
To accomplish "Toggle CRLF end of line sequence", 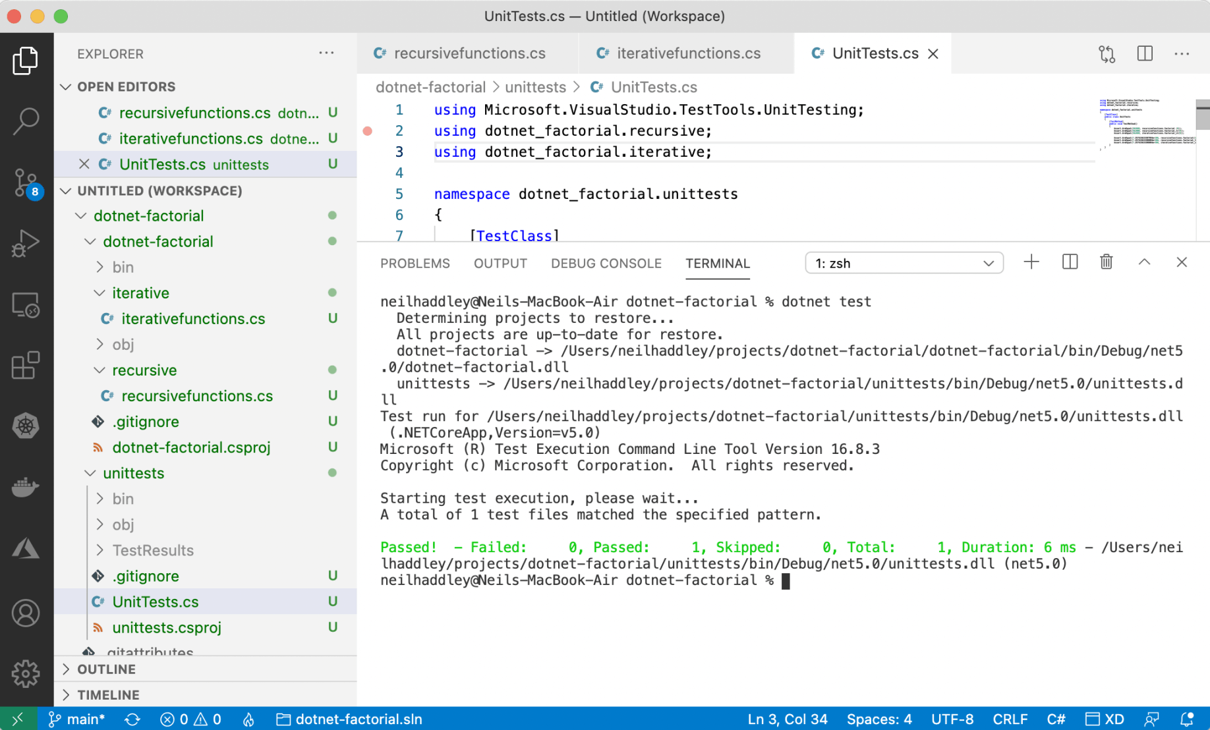I will tap(1010, 719).
